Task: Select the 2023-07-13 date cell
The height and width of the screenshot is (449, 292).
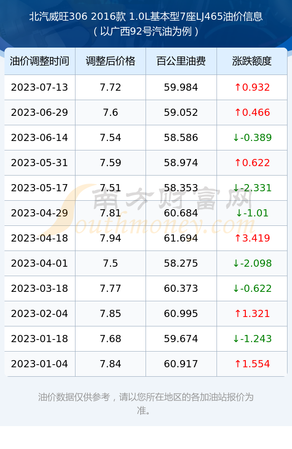Action: [x=40, y=88]
